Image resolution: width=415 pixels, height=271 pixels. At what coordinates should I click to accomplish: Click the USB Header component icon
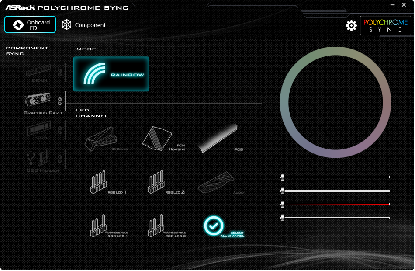pos(39,158)
